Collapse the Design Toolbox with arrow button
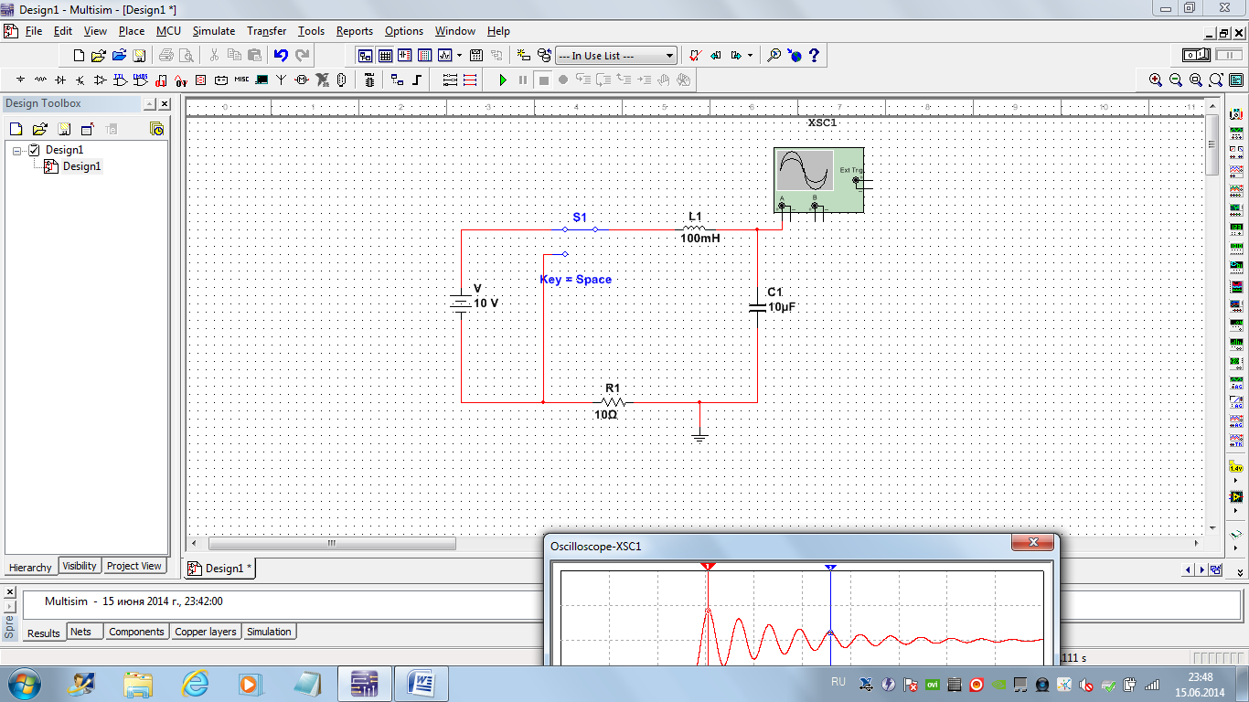 [x=149, y=104]
